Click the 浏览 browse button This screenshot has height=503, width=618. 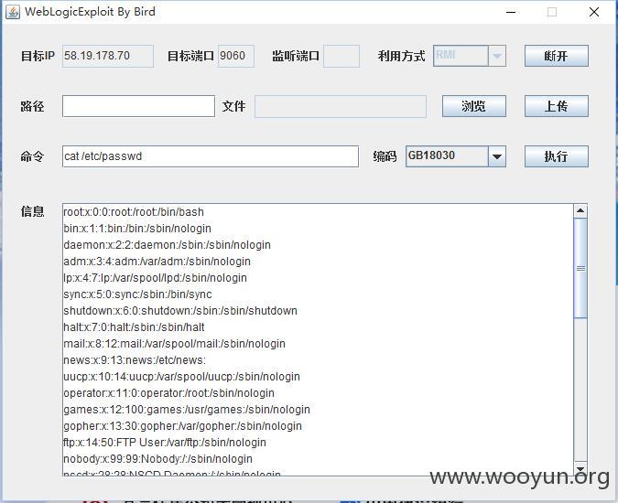(x=473, y=106)
